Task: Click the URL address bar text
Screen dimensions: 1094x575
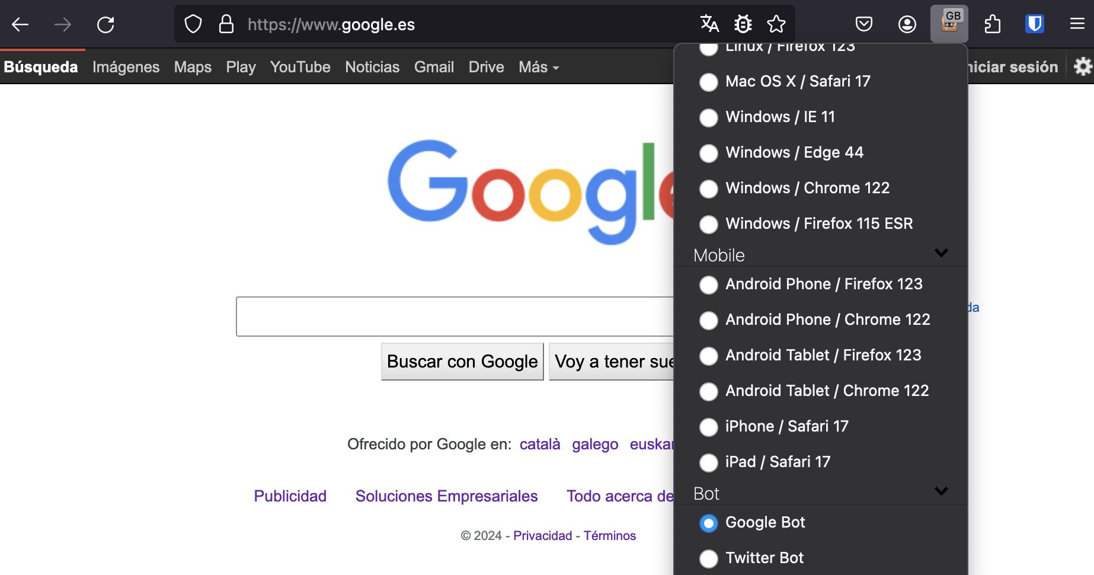Action: click(x=331, y=24)
